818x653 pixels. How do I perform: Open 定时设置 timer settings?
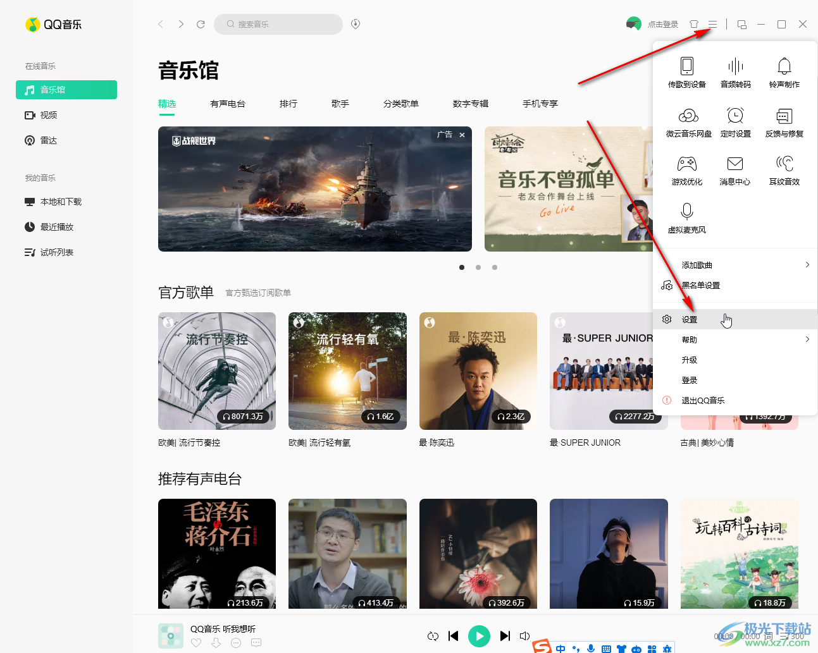coord(735,122)
